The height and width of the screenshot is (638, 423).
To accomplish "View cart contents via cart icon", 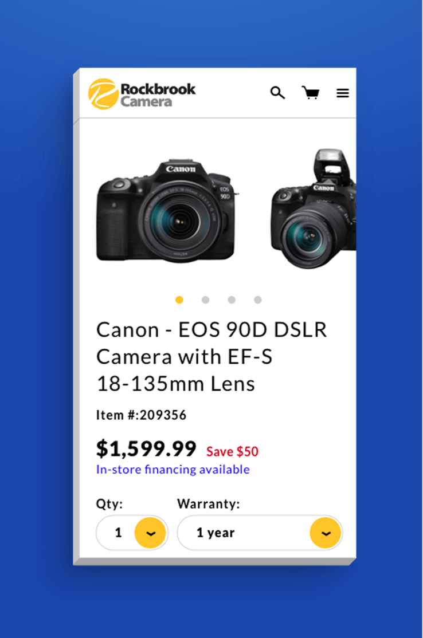I will coord(310,92).
